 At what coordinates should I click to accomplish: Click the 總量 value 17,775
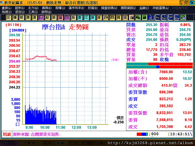coord(151,50)
